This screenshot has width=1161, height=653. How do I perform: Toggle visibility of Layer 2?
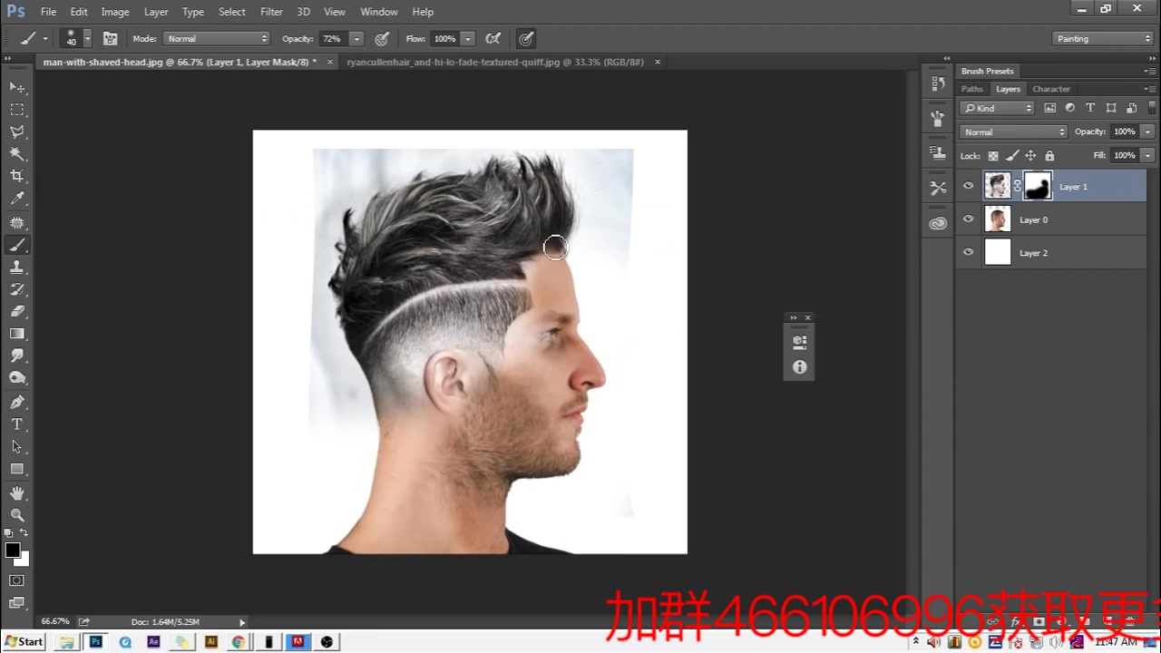coord(968,252)
